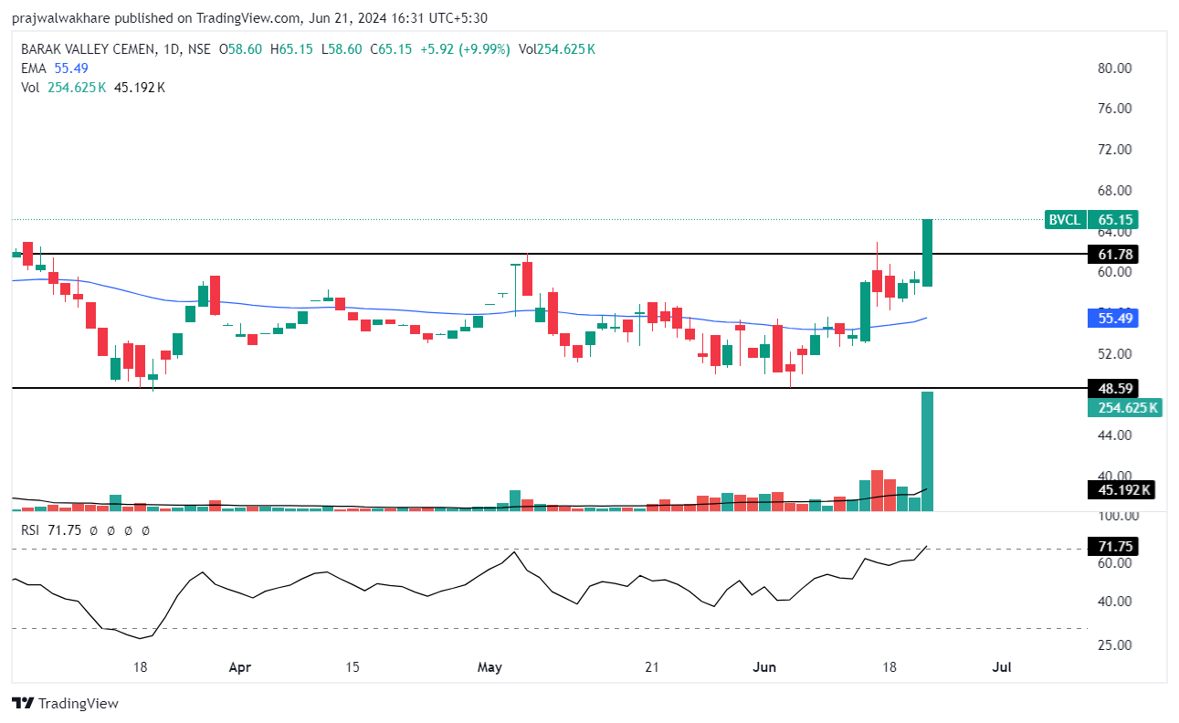Click the Apr label on the date axis
Image resolution: width=1179 pixels, height=723 pixels.
pyautogui.click(x=239, y=667)
